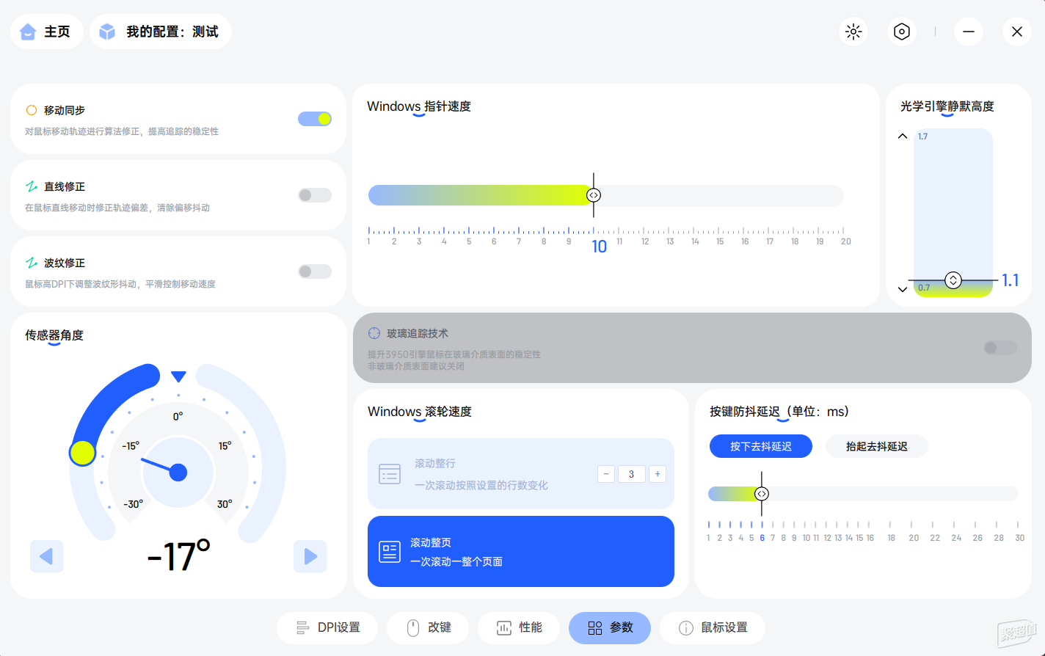Open the 鼠标设置 tab
The image size is (1045, 656).
coord(713,627)
